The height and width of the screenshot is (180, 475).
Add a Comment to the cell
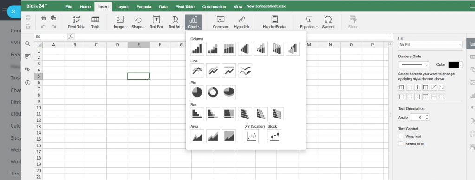[x=221, y=22]
